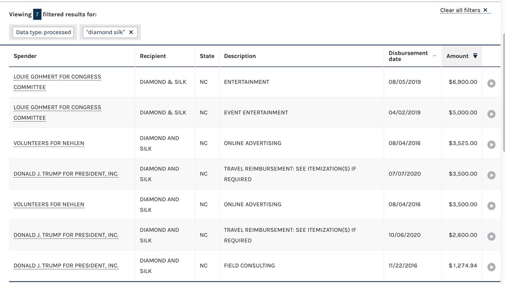
Task: Expand details for the $1,274.94 row
Action: tap(491, 267)
